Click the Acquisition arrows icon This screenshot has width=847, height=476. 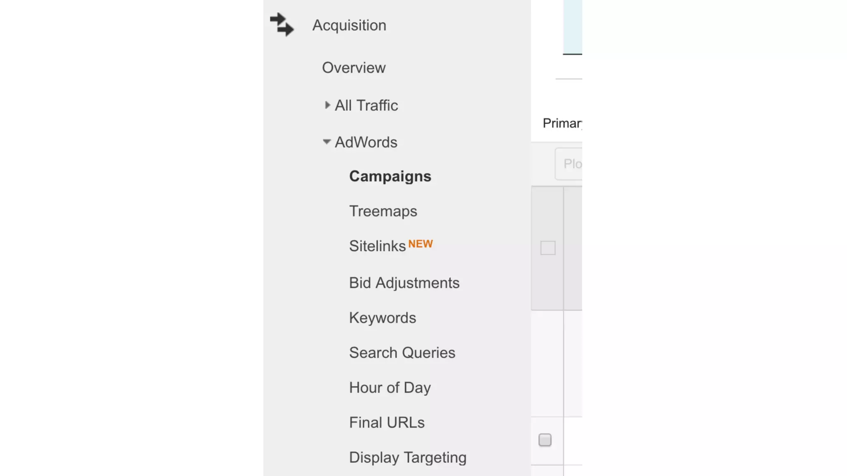click(x=282, y=25)
